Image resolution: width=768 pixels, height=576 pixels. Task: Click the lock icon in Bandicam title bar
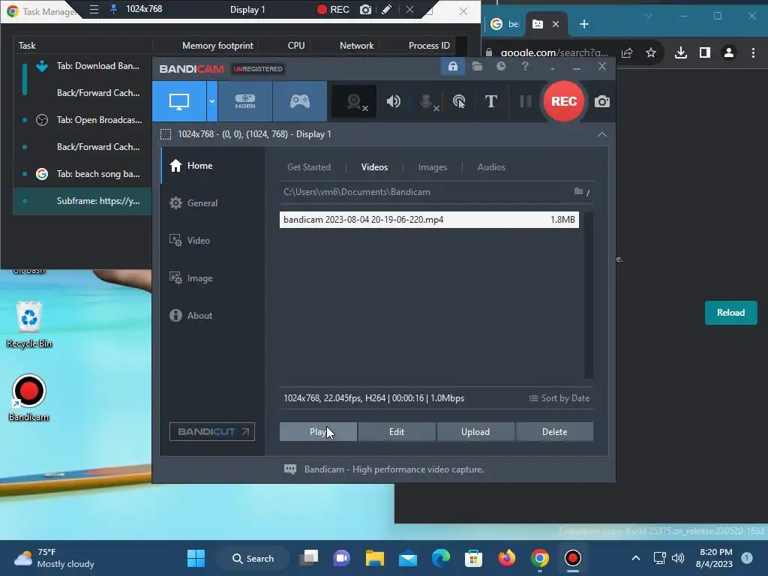coord(453,66)
